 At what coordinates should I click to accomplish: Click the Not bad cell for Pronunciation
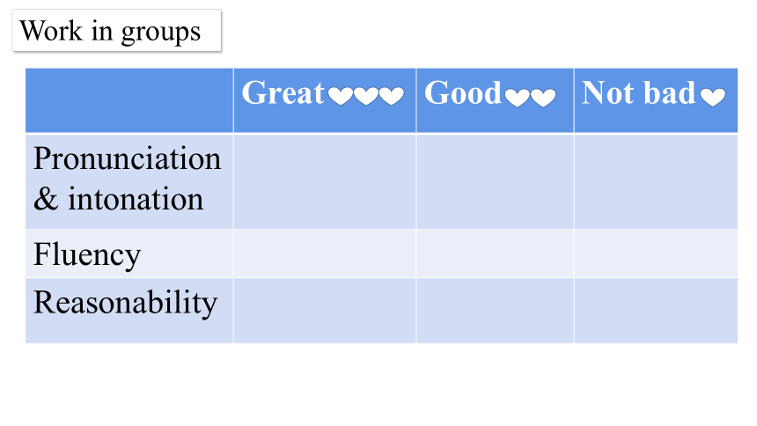(656, 181)
